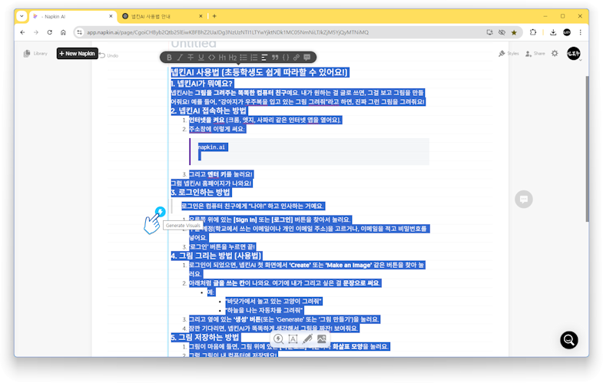Open the Share dialog
The image size is (603, 383).
[x=535, y=54]
